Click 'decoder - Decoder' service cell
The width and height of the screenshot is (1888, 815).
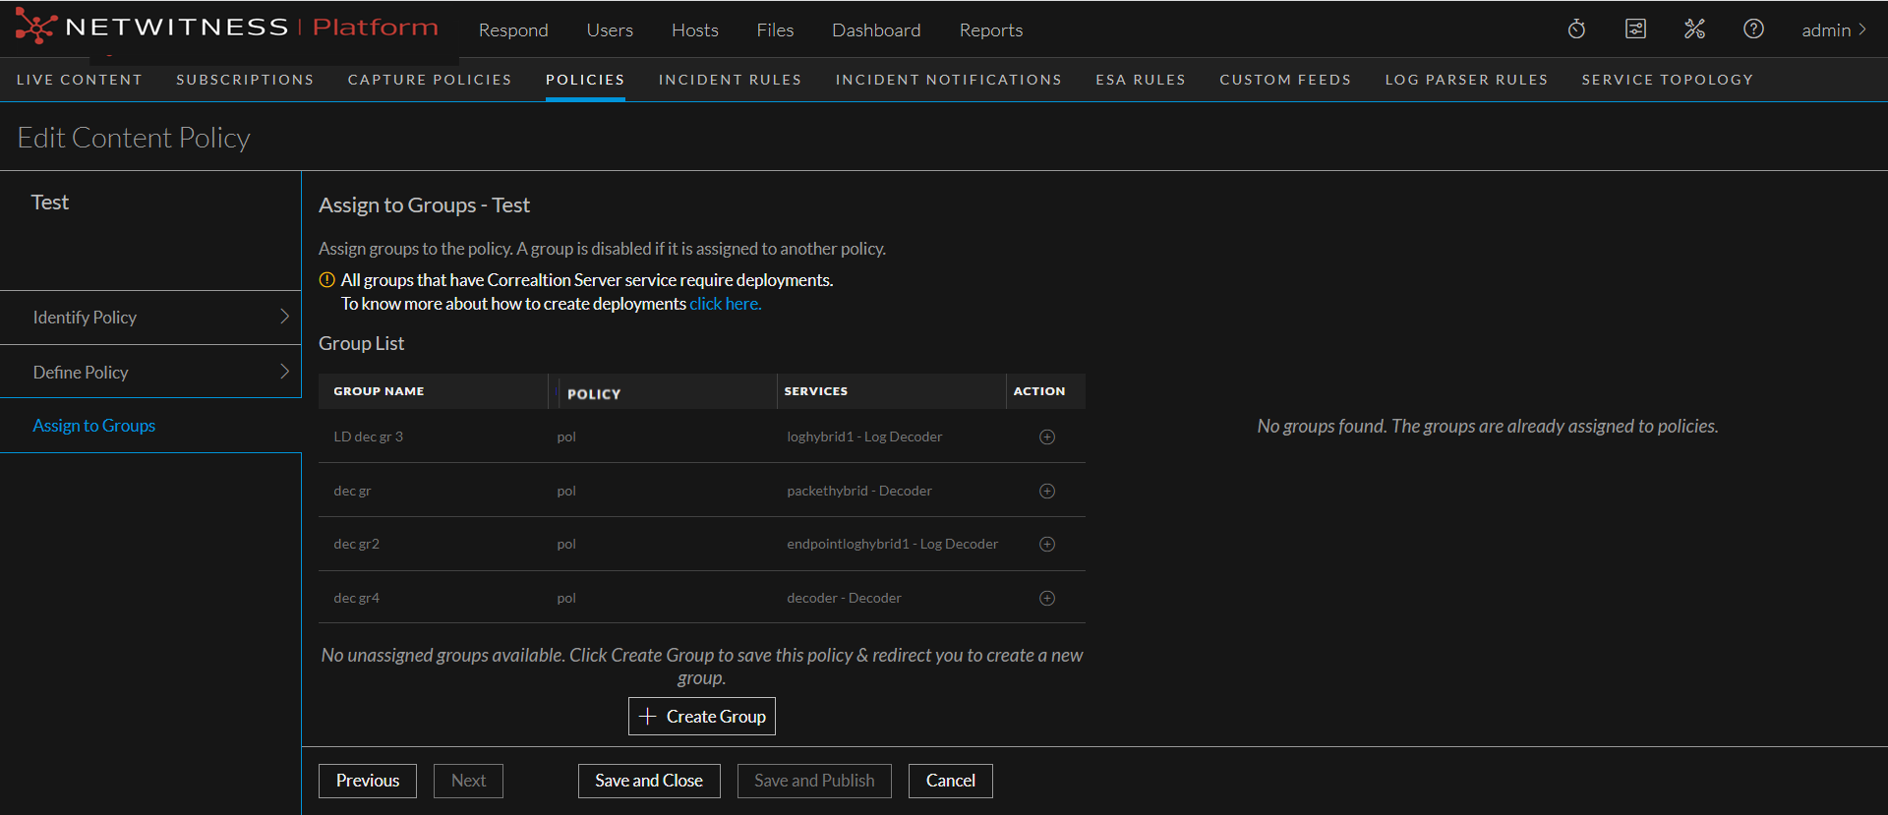coord(844,598)
